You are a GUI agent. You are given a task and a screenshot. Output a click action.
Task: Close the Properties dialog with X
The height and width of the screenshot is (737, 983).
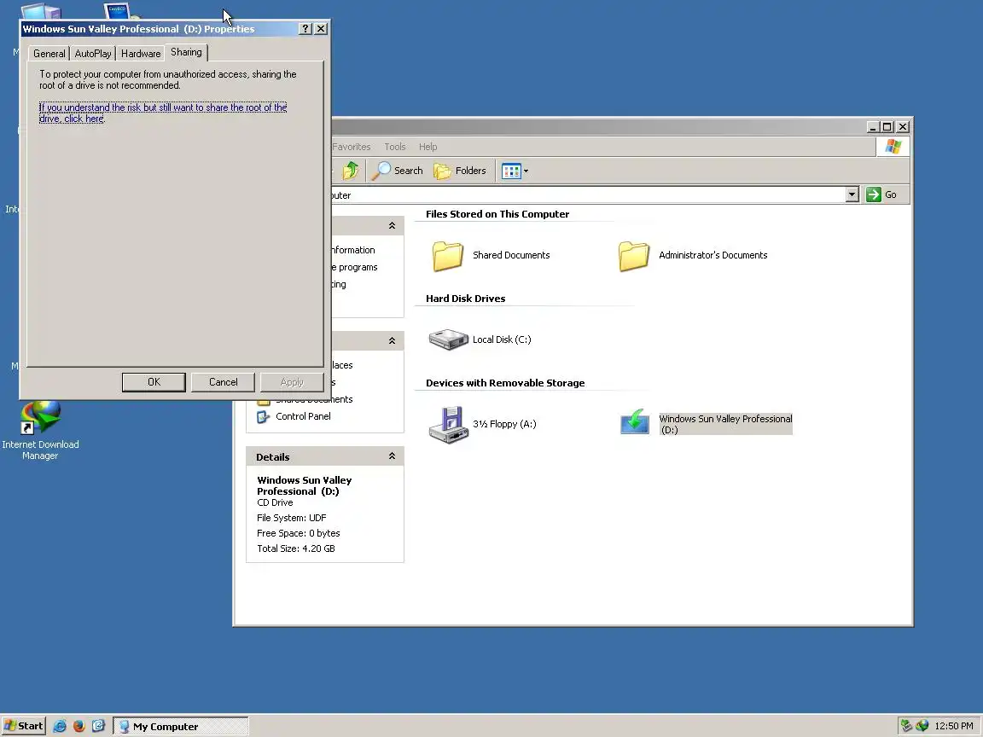click(320, 29)
